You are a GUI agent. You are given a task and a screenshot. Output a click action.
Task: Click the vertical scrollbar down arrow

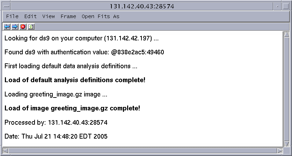286,144
